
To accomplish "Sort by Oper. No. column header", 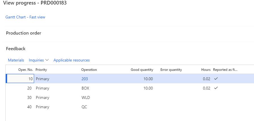I will pos(26,70).
